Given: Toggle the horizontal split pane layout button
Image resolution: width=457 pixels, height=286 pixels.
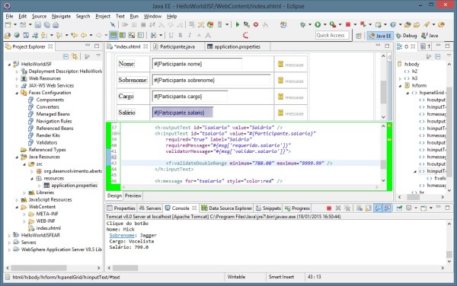Looking at the screenshot, I should [113, 36].
